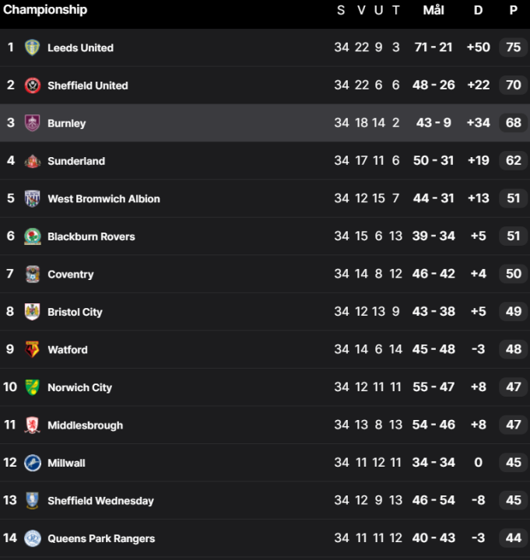Open the Bristol City team link

tap(75, 312)
